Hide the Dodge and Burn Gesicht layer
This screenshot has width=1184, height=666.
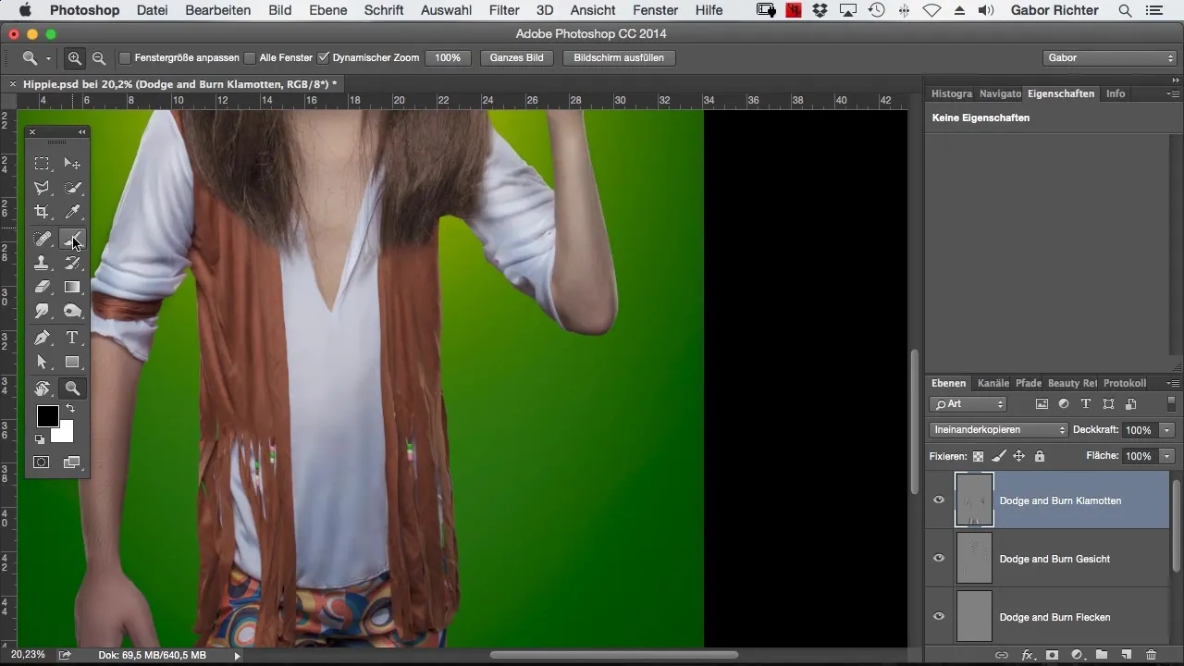point(939,559)
